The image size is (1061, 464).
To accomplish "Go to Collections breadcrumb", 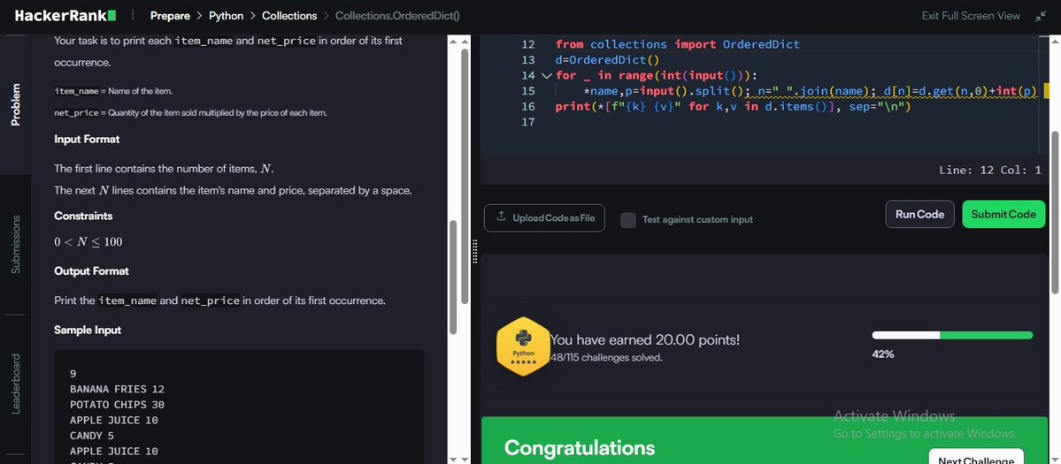I will click(289, 16).
